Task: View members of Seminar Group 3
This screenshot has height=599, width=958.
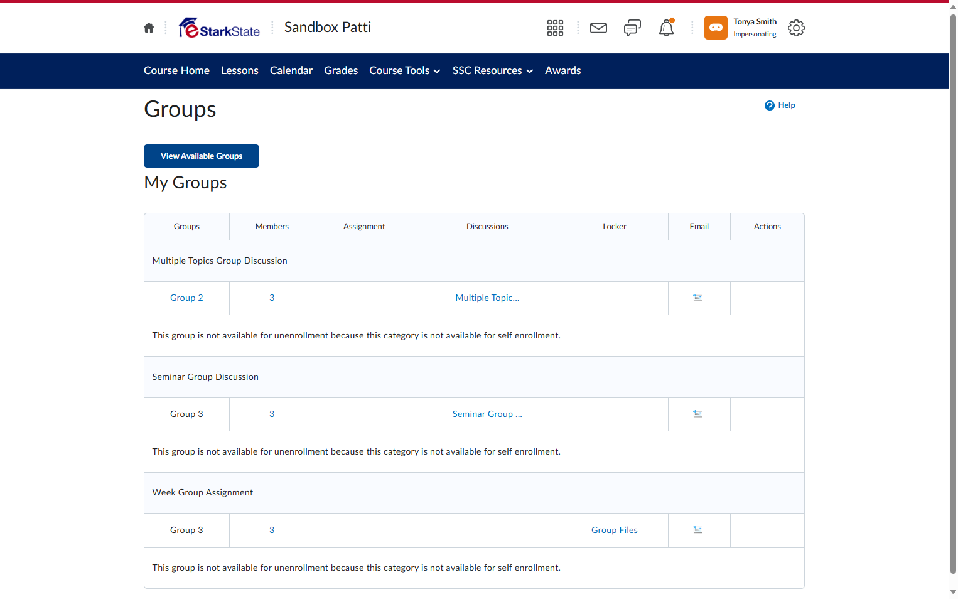Action: pos(272,414)
